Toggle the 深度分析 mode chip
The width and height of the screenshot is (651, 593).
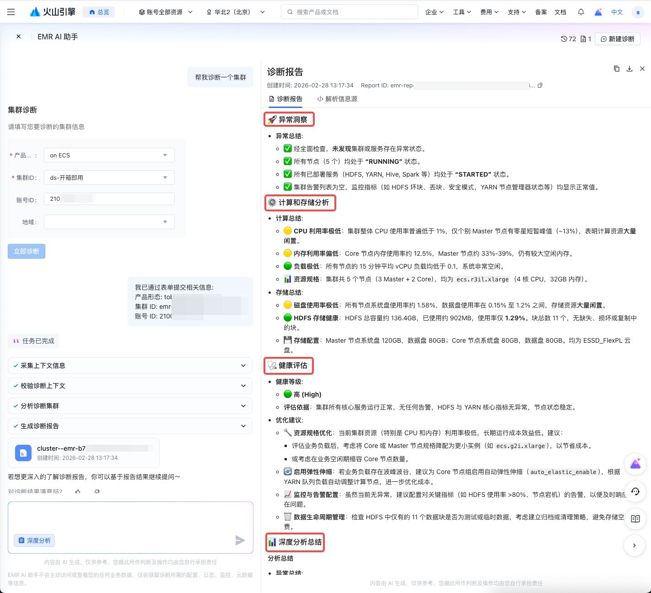(34, 540)
